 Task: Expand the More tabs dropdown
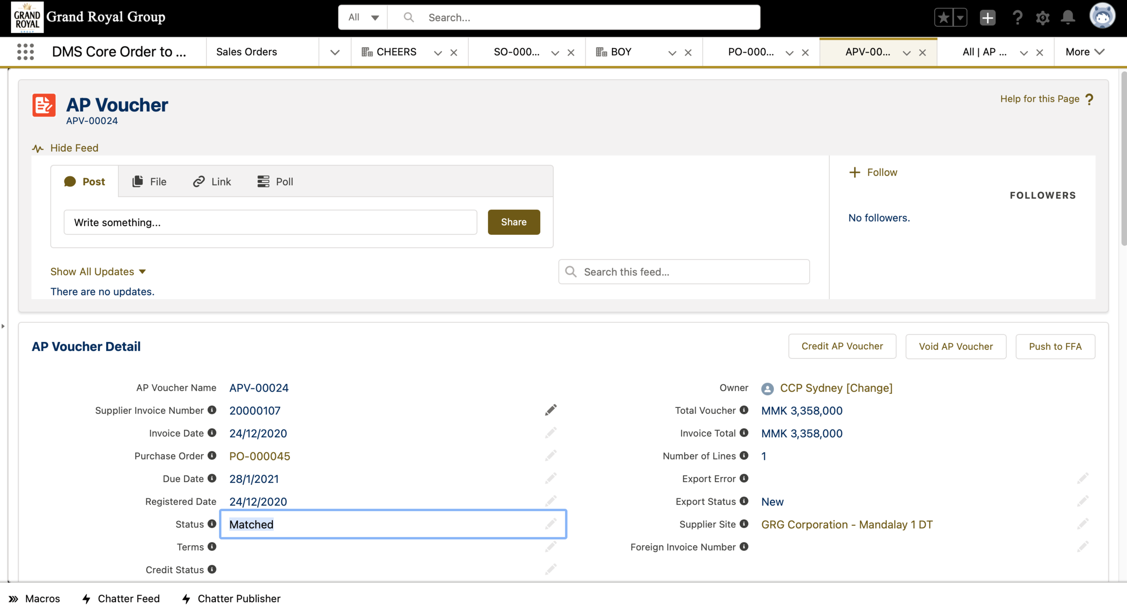click(1085, 52)
